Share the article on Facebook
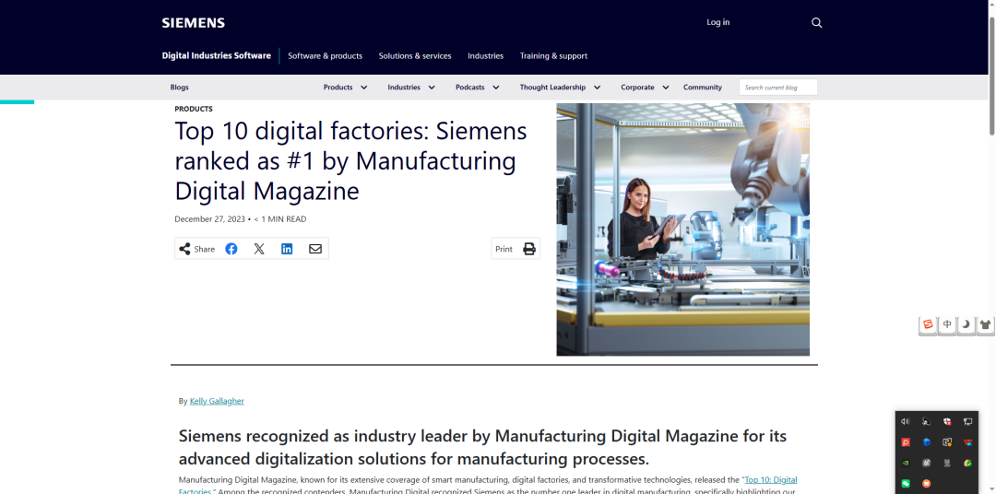 coord(231,249)
